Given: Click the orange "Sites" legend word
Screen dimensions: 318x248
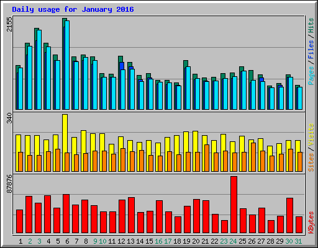Looking at the screenshot, I should pyautogui.click(x=311, y=162).
